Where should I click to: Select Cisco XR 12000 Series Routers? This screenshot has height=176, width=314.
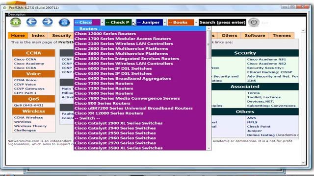(x=140, y=113)
